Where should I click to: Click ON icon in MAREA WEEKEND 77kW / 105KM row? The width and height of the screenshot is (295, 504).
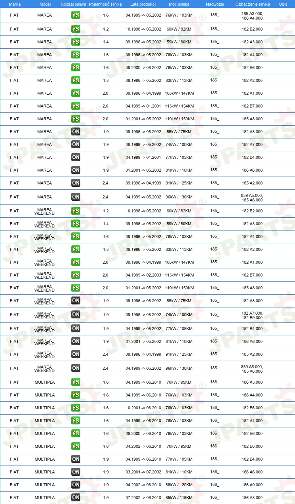76,329
